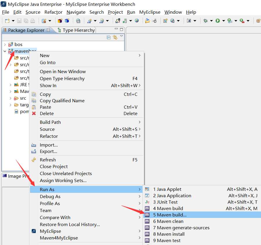Collapse All in Package Explorer
The image size is (261, 245).
[x=108, y=37]
